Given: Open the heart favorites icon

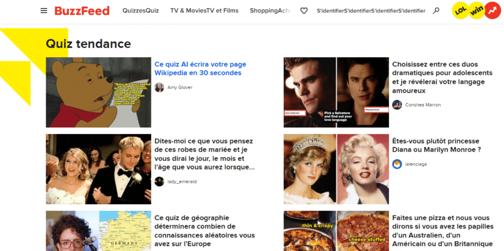Looking at the screenshot, I should point(304,10).
